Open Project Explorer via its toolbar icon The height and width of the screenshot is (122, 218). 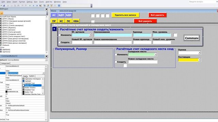[45, 5]
